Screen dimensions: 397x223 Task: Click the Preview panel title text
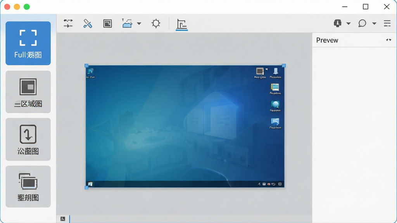[327, 40]
